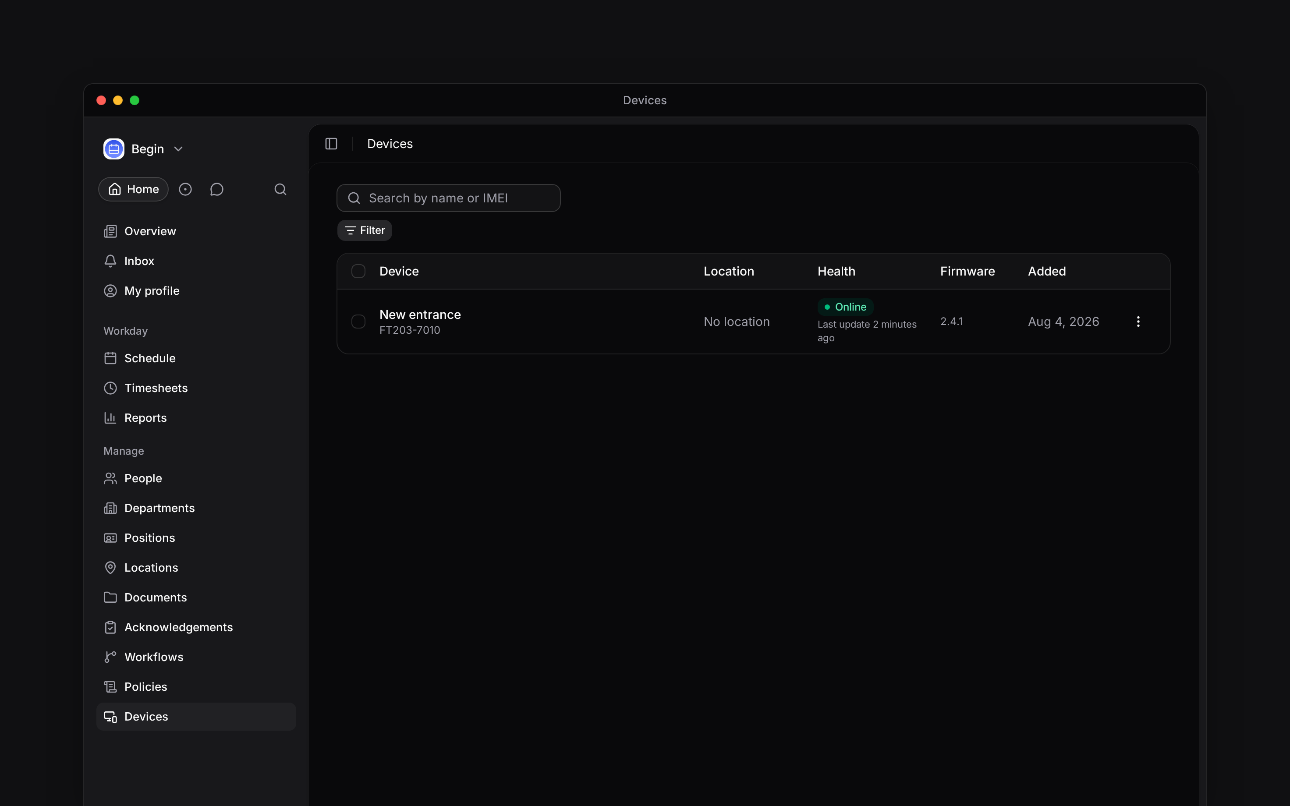Open the Reports page

(x=196, y=418)
